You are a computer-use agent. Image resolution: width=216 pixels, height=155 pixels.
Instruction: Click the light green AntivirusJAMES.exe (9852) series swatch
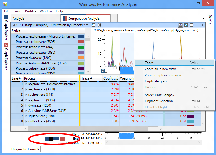[x=81, y=63]
